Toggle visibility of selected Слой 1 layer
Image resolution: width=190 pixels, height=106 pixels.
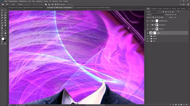(x=148, y=33)
